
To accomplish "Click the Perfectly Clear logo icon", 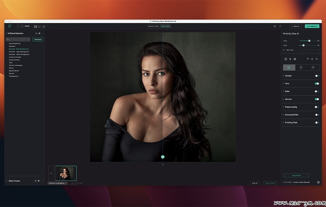I will tap(10, 26).
